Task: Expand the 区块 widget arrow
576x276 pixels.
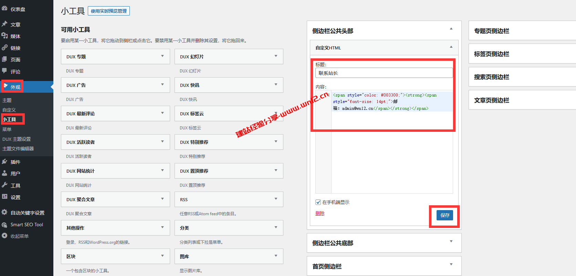Action: (x=163, y=256)
